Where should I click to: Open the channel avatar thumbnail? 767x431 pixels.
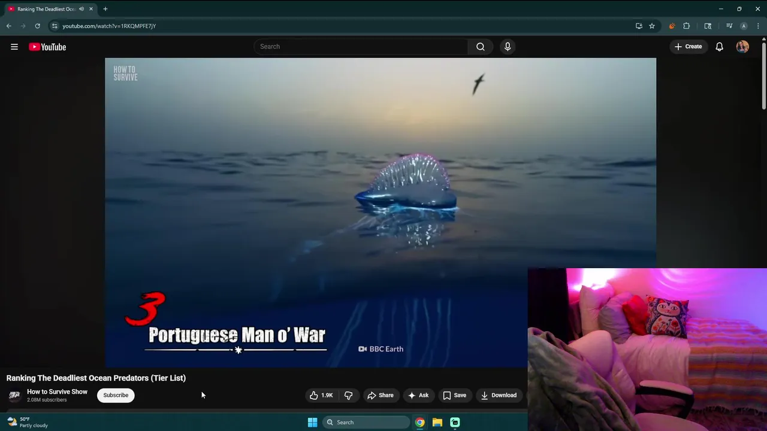(x=14, y=395)
